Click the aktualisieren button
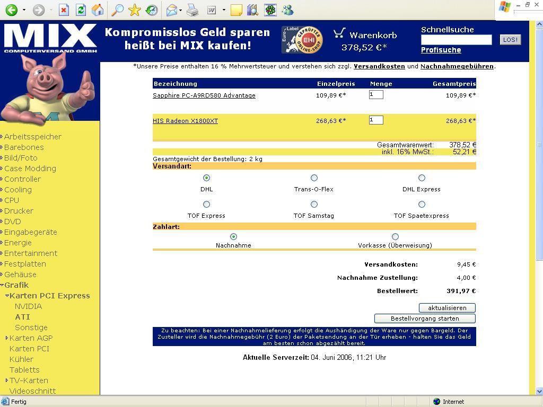This screenshot has width=543, height=407. pos(447,308)
